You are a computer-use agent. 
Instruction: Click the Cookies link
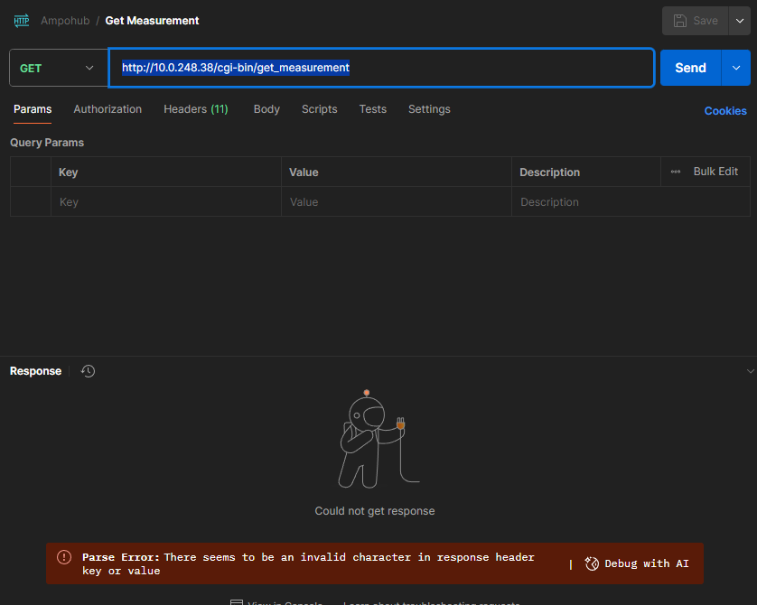(725, 111)
